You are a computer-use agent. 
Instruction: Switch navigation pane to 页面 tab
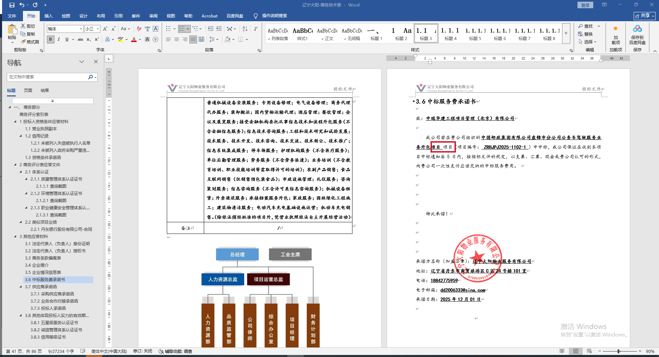(x=28, y=91)
